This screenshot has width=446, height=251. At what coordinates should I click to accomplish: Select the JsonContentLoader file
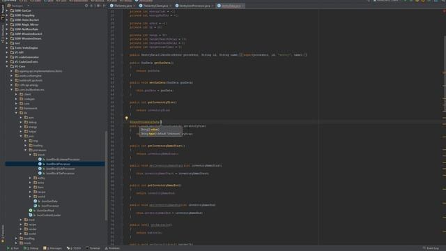[x=49, y=215]
